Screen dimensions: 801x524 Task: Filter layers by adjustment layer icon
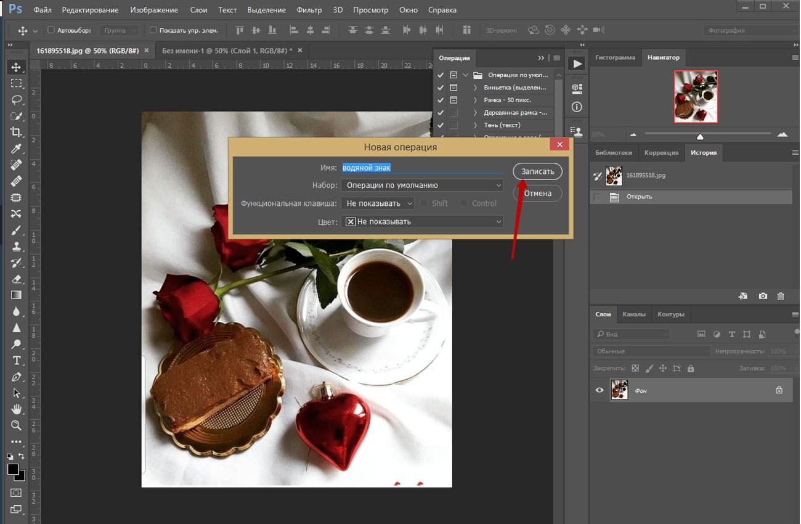[x=716, y=334]
